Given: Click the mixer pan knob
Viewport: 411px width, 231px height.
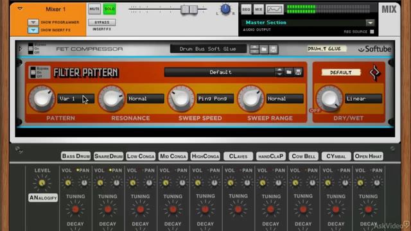Looking at the screenshot, I should (225, 9).
